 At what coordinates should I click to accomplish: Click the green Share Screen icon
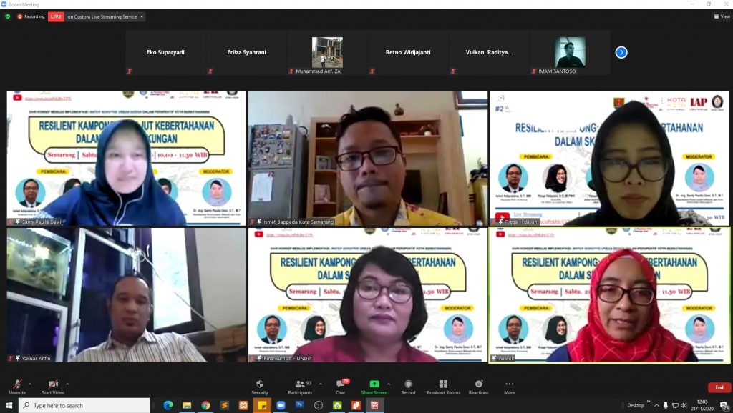click(374, 384)
